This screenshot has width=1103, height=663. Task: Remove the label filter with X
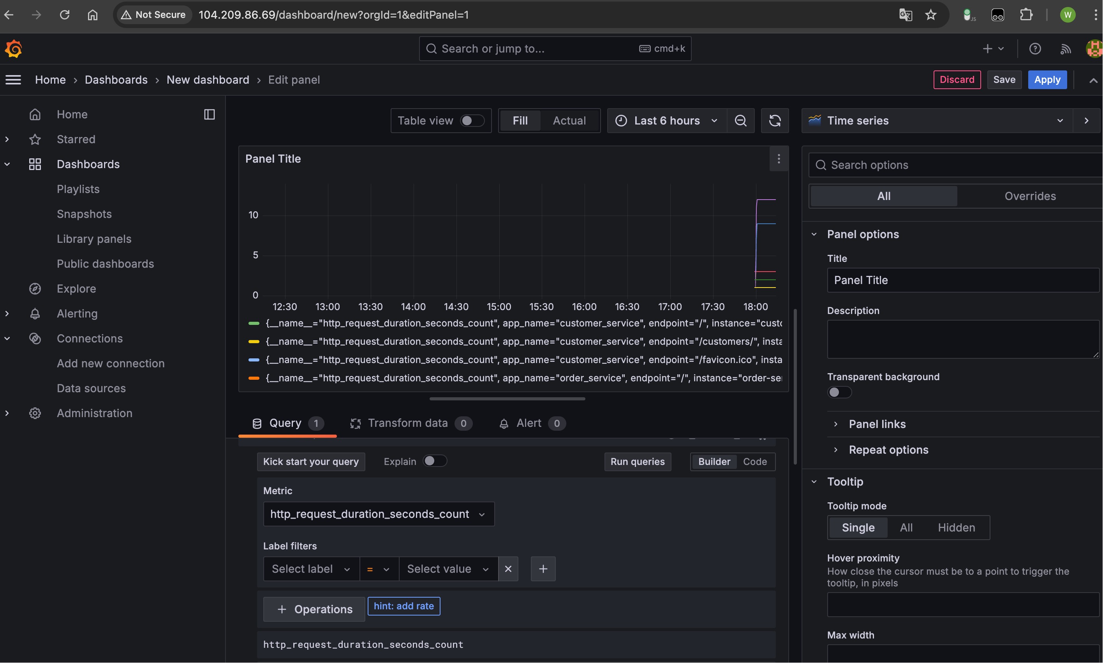coord(508,569)
